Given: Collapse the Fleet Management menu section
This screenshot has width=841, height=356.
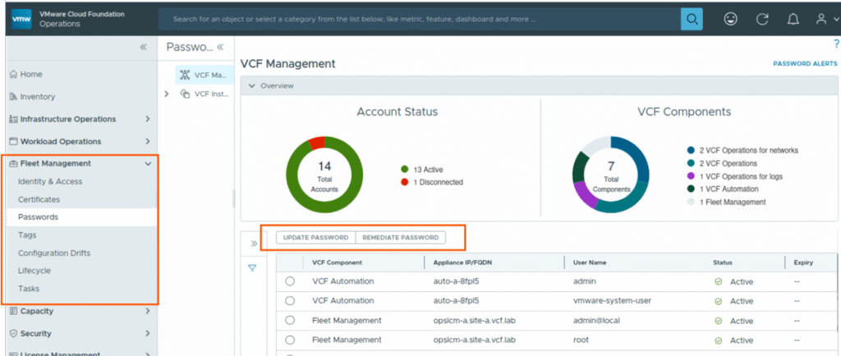Looking at the screenshot, I should point(148,163).
